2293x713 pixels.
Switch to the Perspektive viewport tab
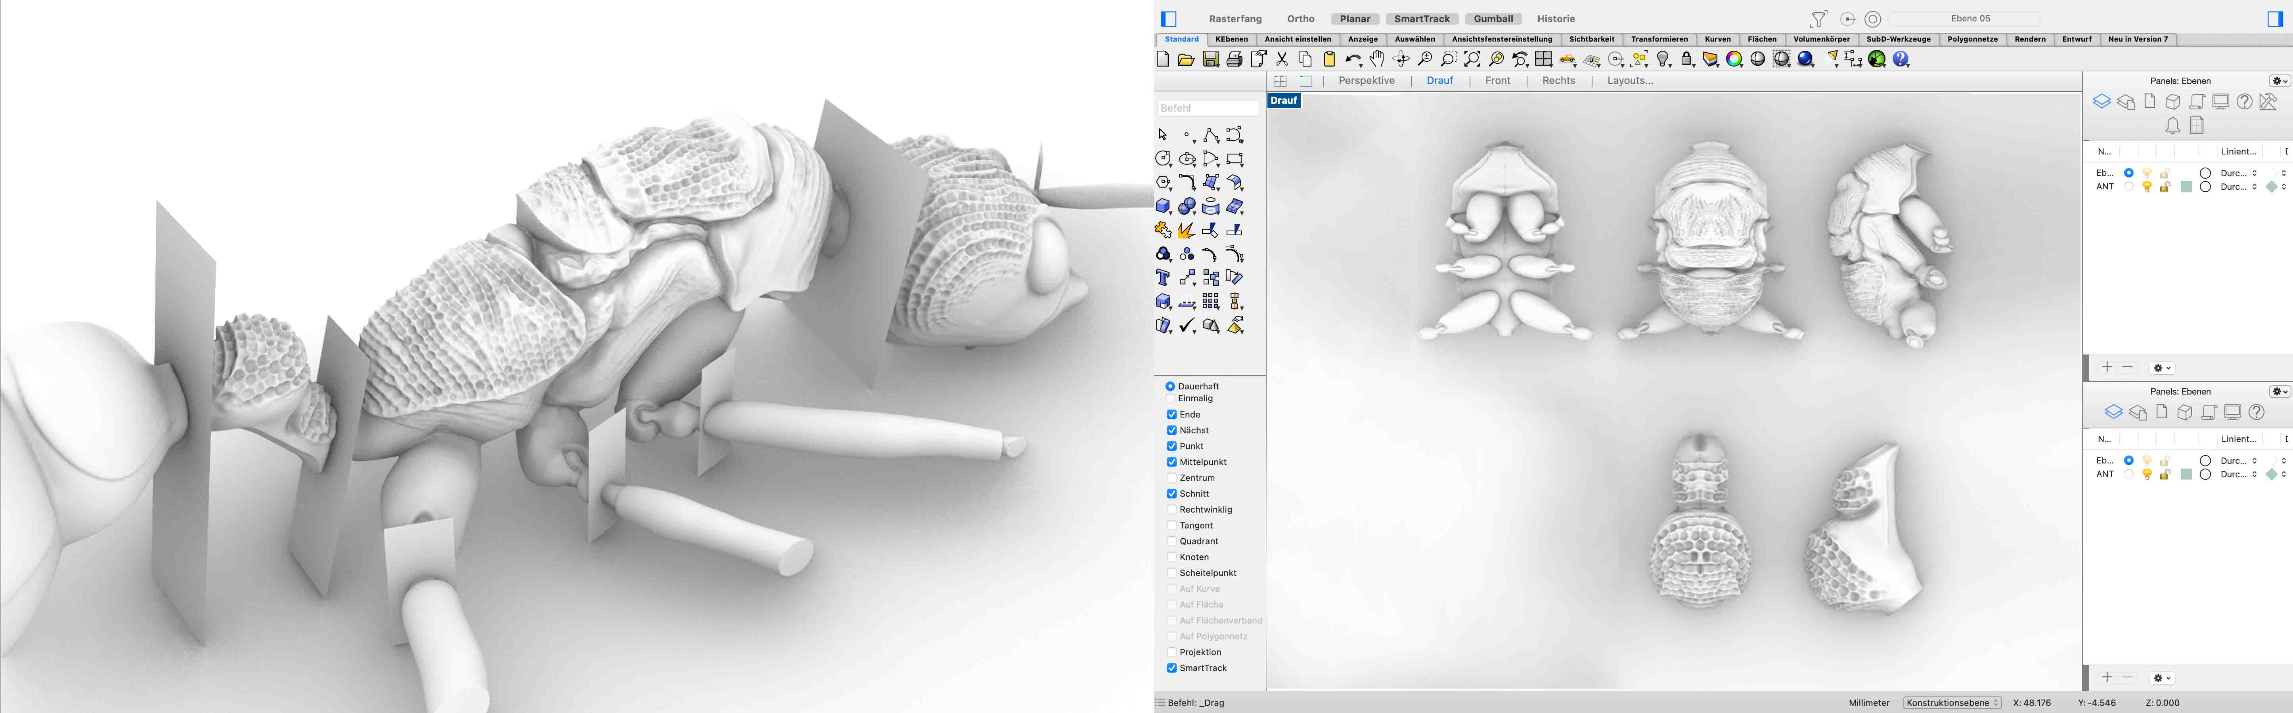(x=1367, y=81)
